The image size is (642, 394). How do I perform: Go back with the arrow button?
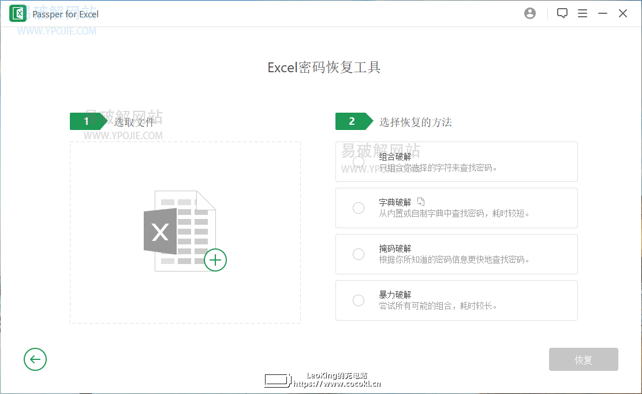pyautogui.click(x=35, y=359)
